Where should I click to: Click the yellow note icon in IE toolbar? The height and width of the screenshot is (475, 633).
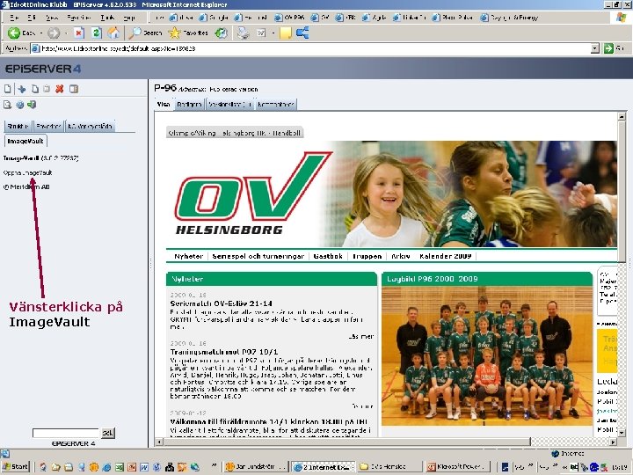tap(286, 33)
